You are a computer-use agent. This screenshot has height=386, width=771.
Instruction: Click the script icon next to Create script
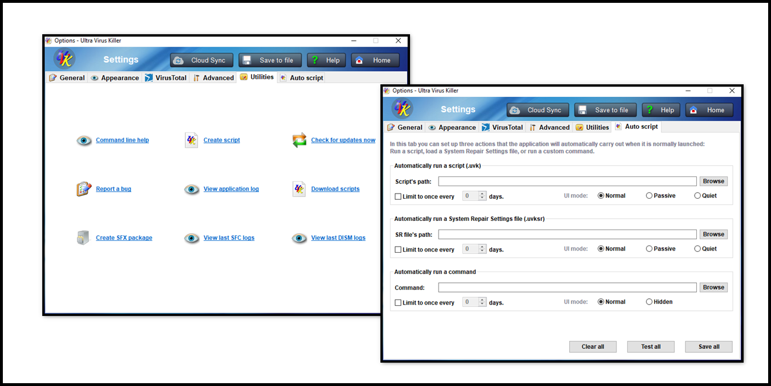pos(192,140)
